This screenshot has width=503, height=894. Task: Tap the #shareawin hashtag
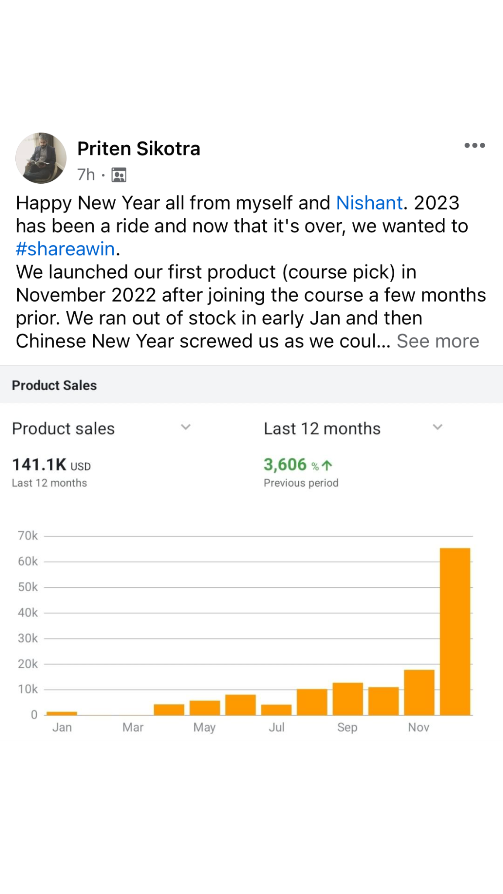pyautogui.click(x=65, y=249)
